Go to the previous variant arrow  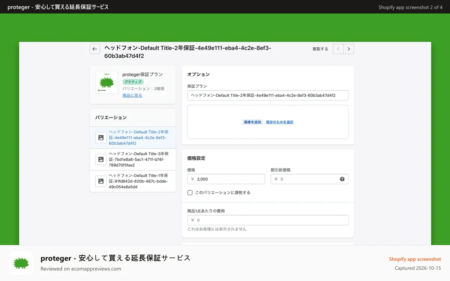(338, 49)
